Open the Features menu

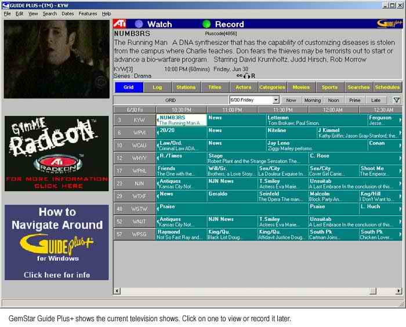(x=88, y=14)
